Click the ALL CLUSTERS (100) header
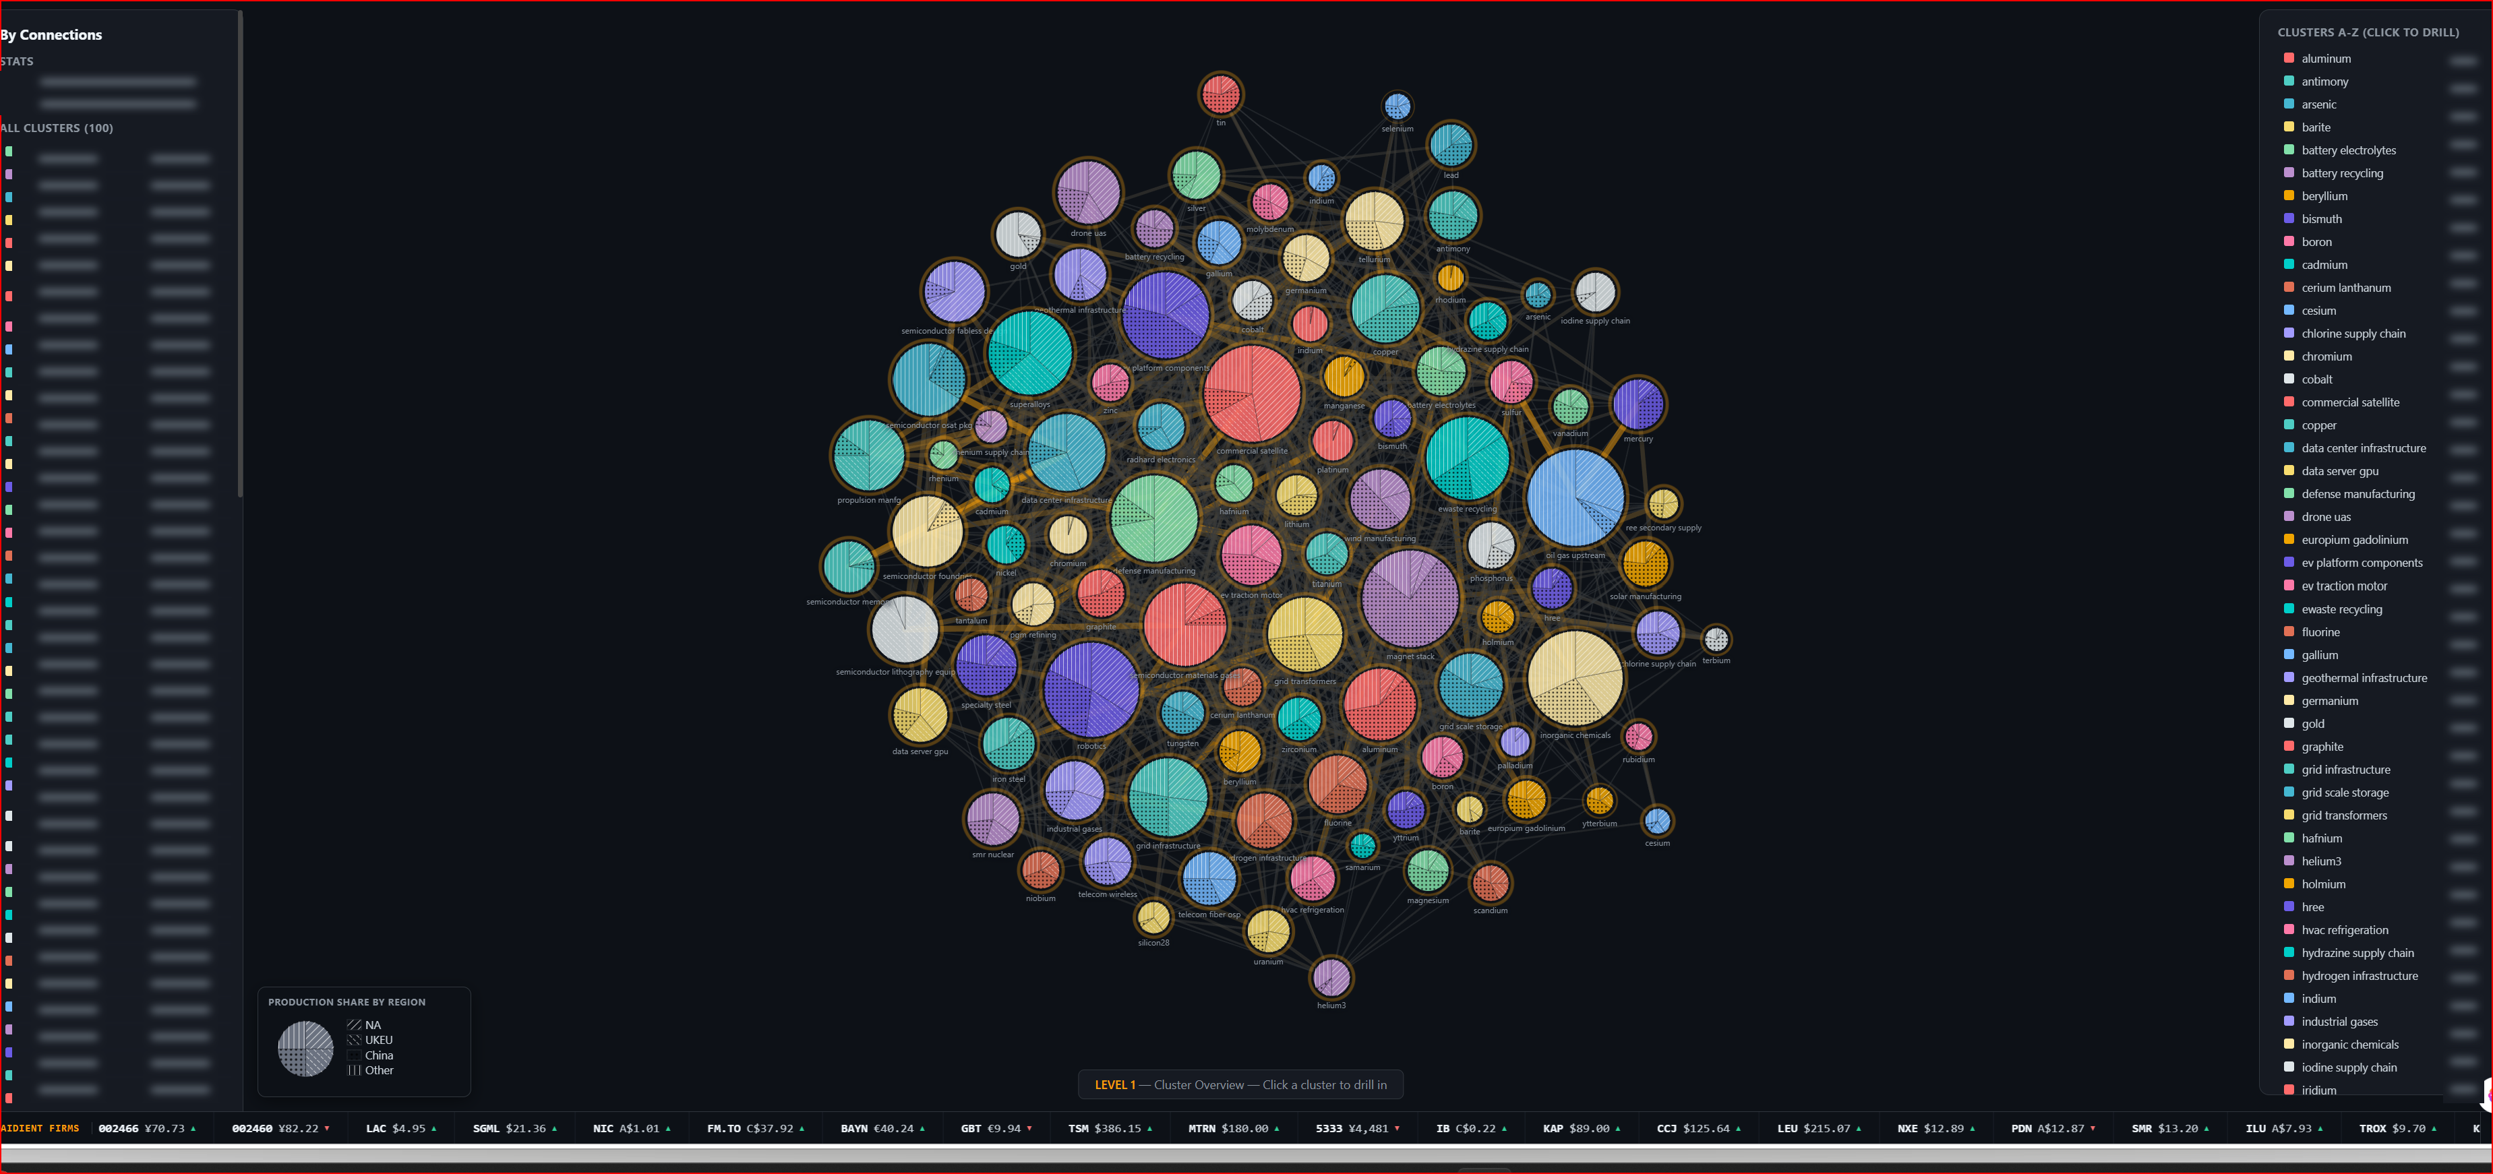This screenshot has width=2493, height=1174. click(x=57, y=128)
